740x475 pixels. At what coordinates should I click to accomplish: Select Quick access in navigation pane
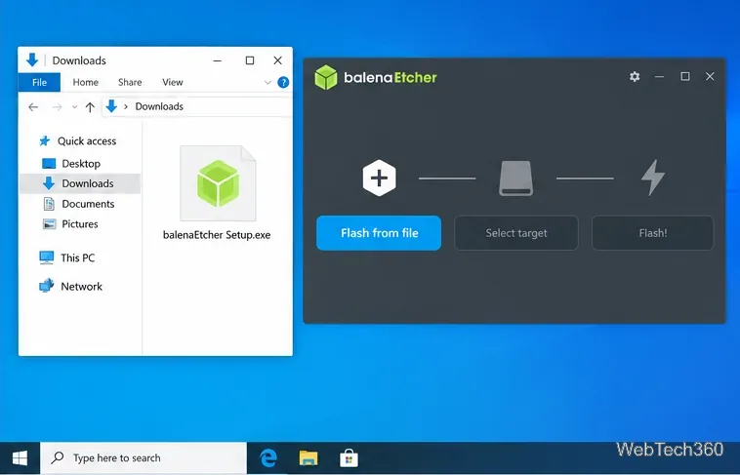[78, 141]
